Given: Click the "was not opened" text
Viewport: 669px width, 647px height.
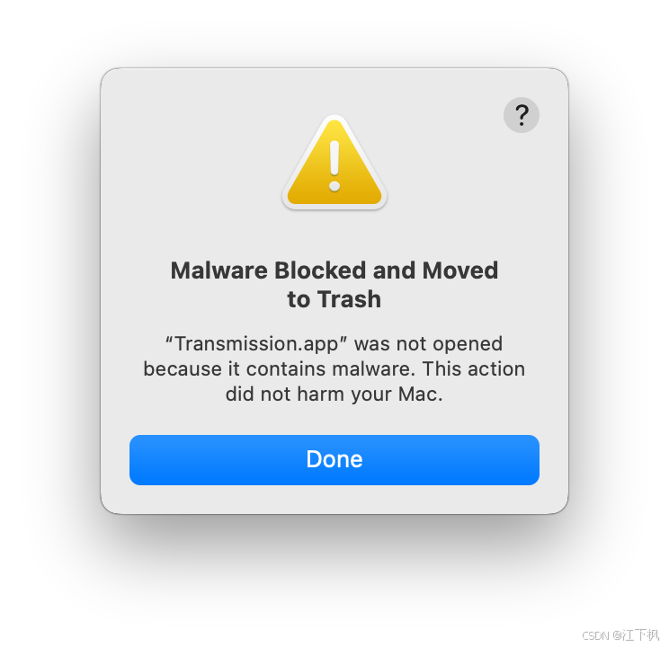Looking at the screenshot, I should (x=428, y=344).
